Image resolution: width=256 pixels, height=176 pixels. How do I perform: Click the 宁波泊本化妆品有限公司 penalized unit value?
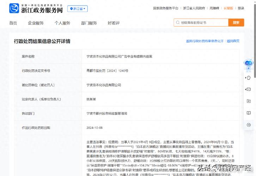click(x=104, y=85)
